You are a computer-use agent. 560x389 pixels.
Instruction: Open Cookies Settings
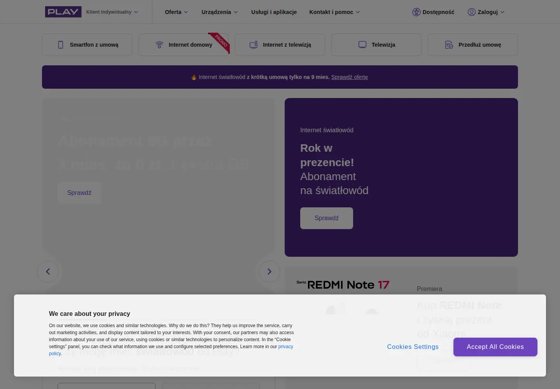point(413,347)
